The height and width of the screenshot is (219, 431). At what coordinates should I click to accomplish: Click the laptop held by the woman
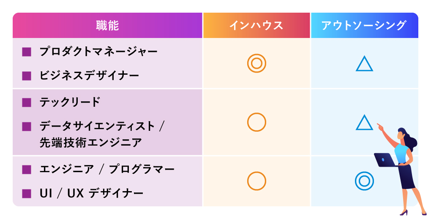tap(385, 160)
